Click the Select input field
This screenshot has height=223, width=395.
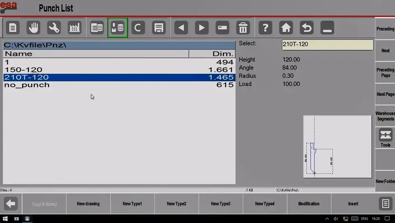tap(328, 44)
